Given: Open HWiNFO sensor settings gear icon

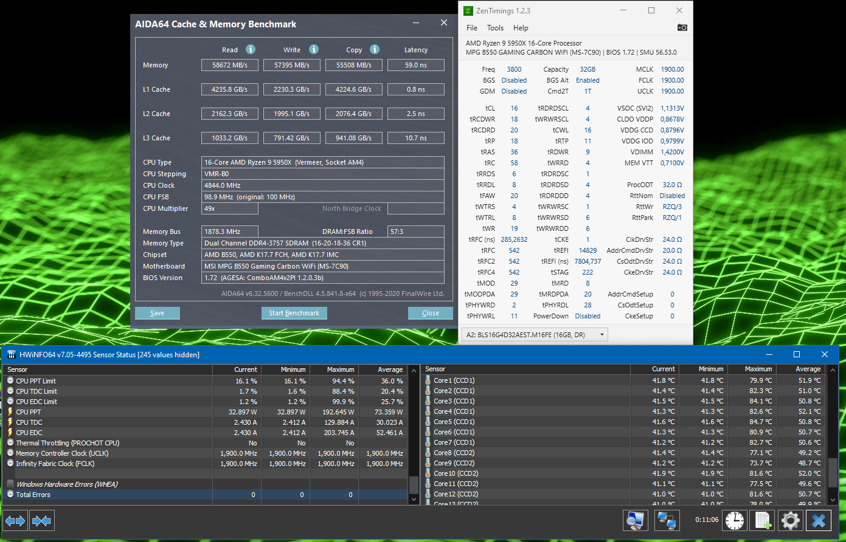Looking at the screenshot, I should [790, 521].
